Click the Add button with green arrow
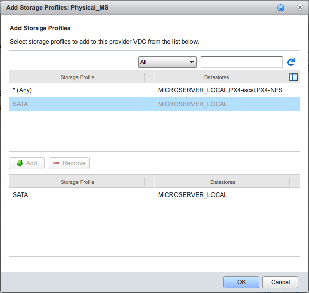This screenshot has width=309, height=293. [27, 163]
